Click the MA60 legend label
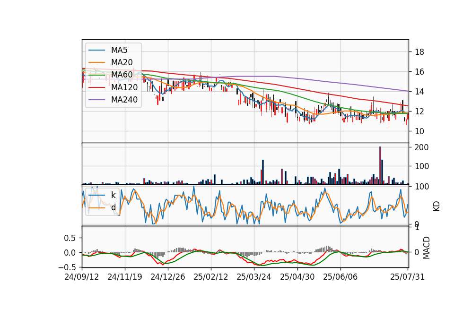Screen dimensions: 454x326 click(122, 75)
